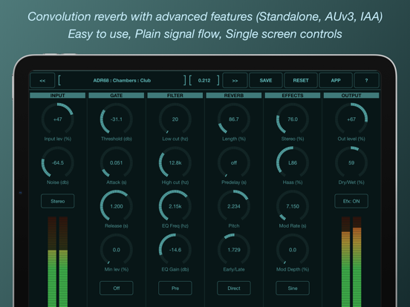Click the Noise knob showing -64.5
410x307 pixels.
coord(57,162)
